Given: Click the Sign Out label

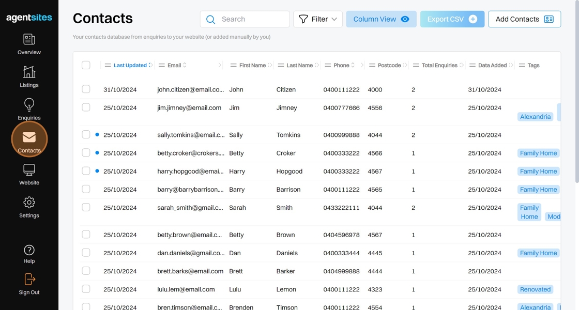Looking at the screenshot, I should [29, 292].
